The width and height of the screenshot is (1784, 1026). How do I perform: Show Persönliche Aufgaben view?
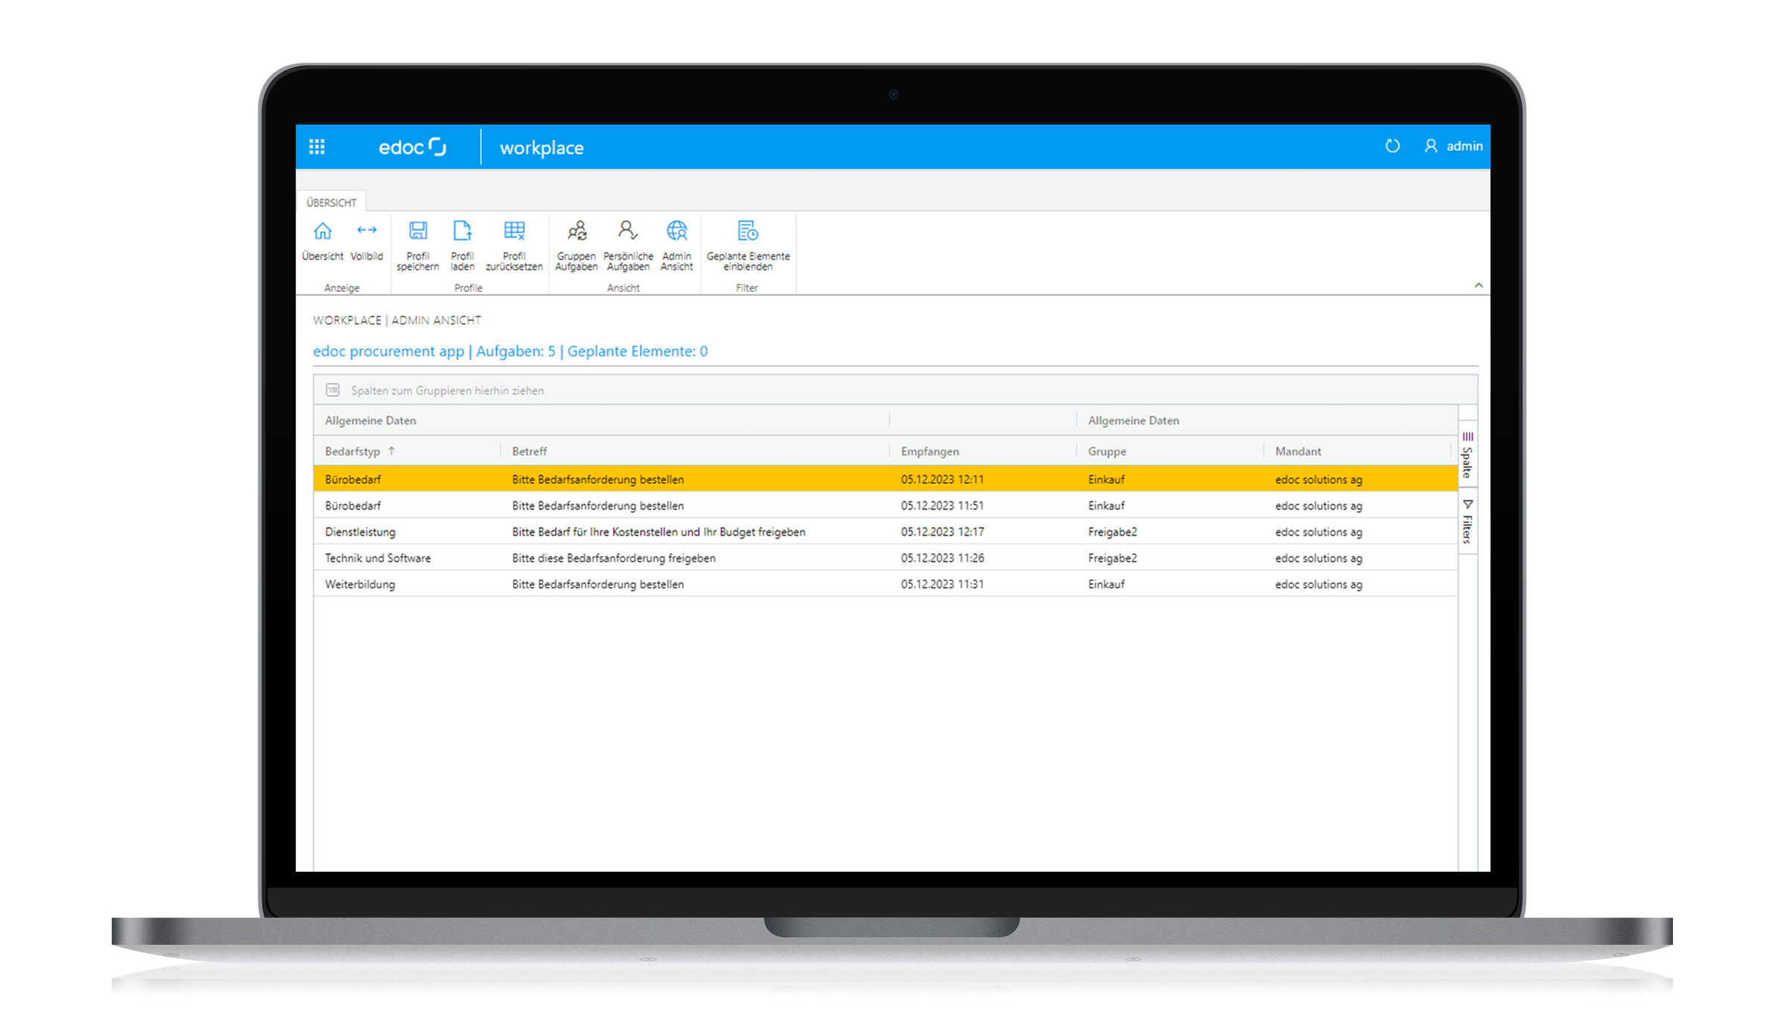click(x=628, y=245)
